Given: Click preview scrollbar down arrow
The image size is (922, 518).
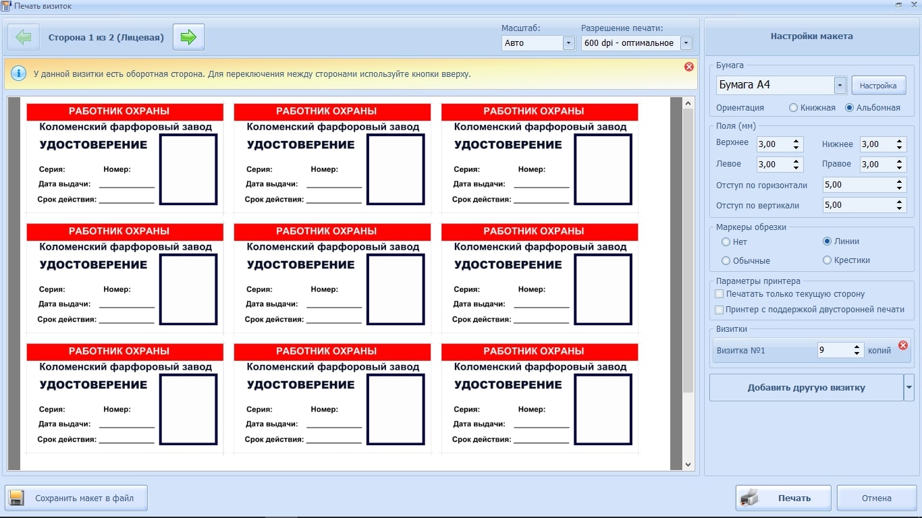Looking at the screenshot, I should click(688, 465).
